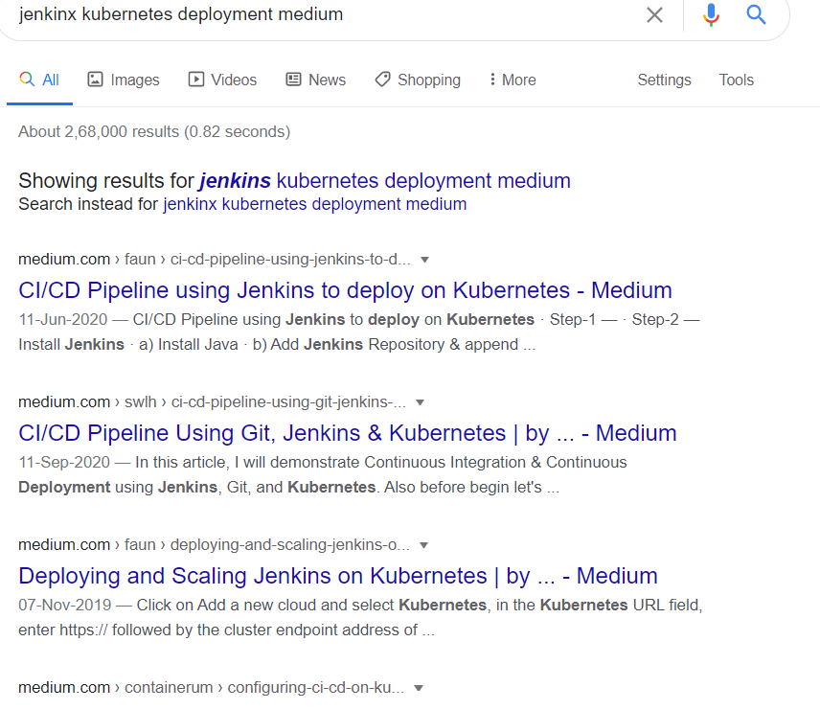Show the search Tools options

click(x=736, y=80)
